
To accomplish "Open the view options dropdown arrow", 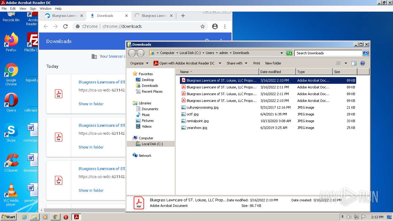I will point(346,63).
